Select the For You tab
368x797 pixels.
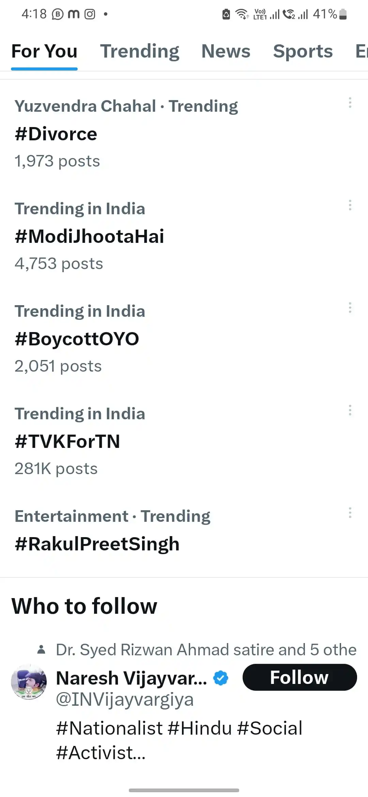(x=44, y=51)
